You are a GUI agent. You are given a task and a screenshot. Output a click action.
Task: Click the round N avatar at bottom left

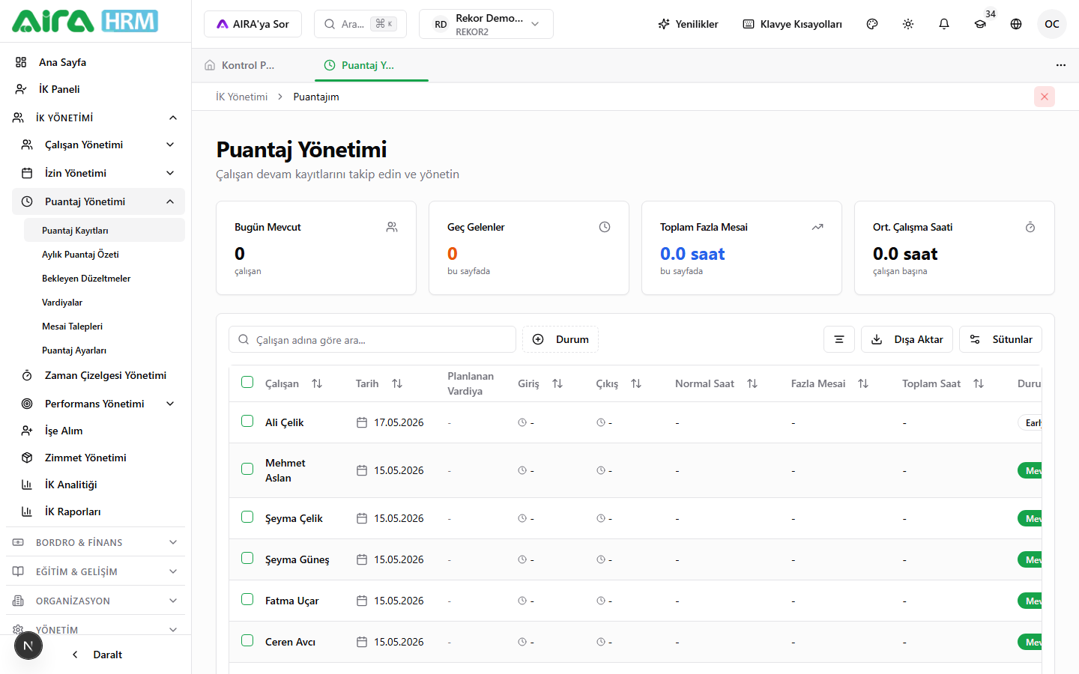pos(28,646)
